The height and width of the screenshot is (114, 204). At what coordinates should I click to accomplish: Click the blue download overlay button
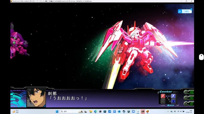[x=185, y=11]
